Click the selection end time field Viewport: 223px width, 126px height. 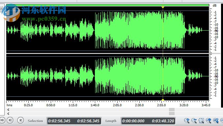[x=88, y=121]
